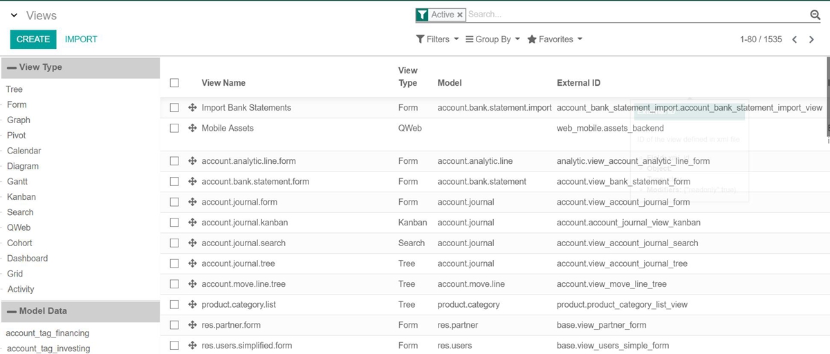The width and height of the screenshot is (830, 354).
Task: Click drag handle for Mobile Assets row
Action: 193,128
